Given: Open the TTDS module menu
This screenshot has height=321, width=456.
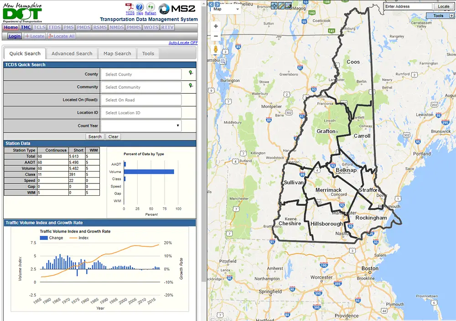Looking at the screenshot, I should pos(54,27).
